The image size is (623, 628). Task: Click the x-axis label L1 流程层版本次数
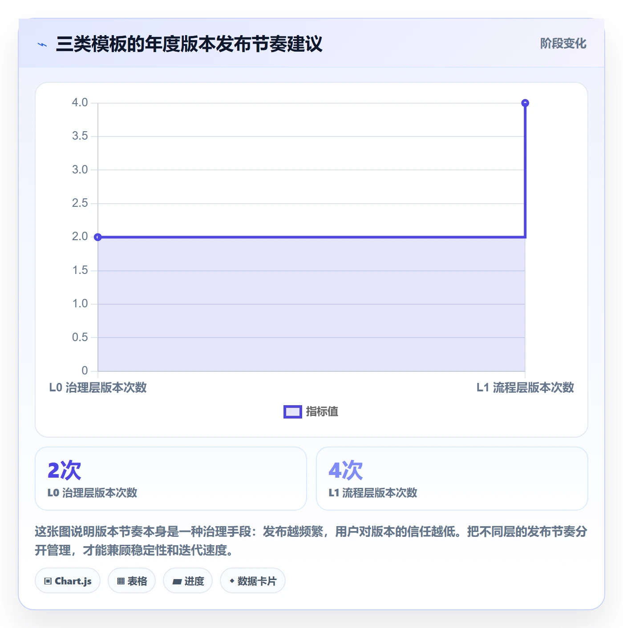click(x=525, y=387)
